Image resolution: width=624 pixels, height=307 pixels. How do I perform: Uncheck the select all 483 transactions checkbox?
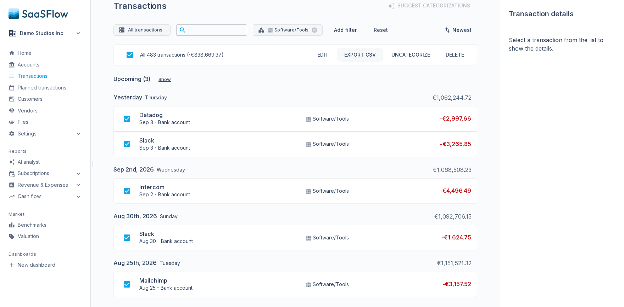(x=130, y=55)
